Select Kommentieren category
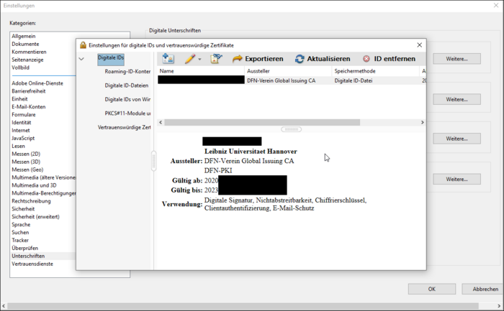Screen dimensions: 504x311 (x=29, y=52)
